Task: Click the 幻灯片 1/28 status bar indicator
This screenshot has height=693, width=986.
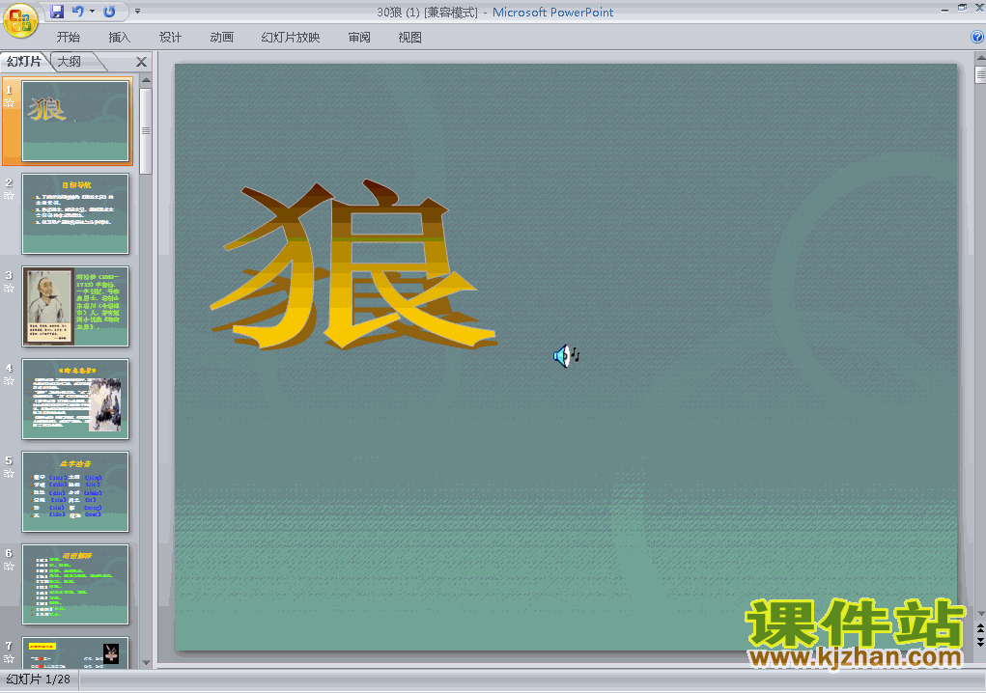Action: coord(39,679)
